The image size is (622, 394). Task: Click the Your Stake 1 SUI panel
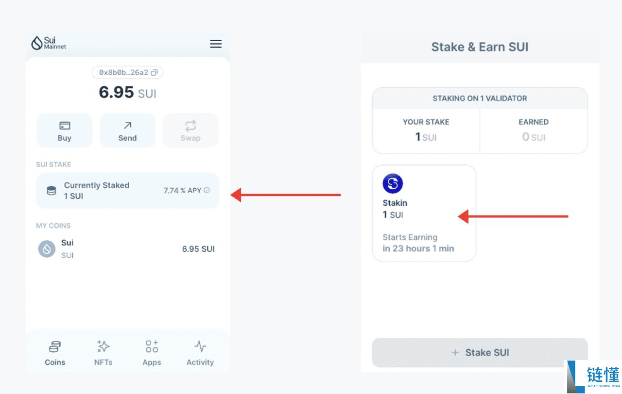[426, 130]
